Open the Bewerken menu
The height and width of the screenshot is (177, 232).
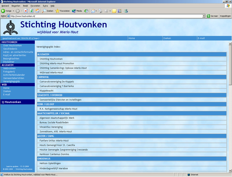coord(16,6)
